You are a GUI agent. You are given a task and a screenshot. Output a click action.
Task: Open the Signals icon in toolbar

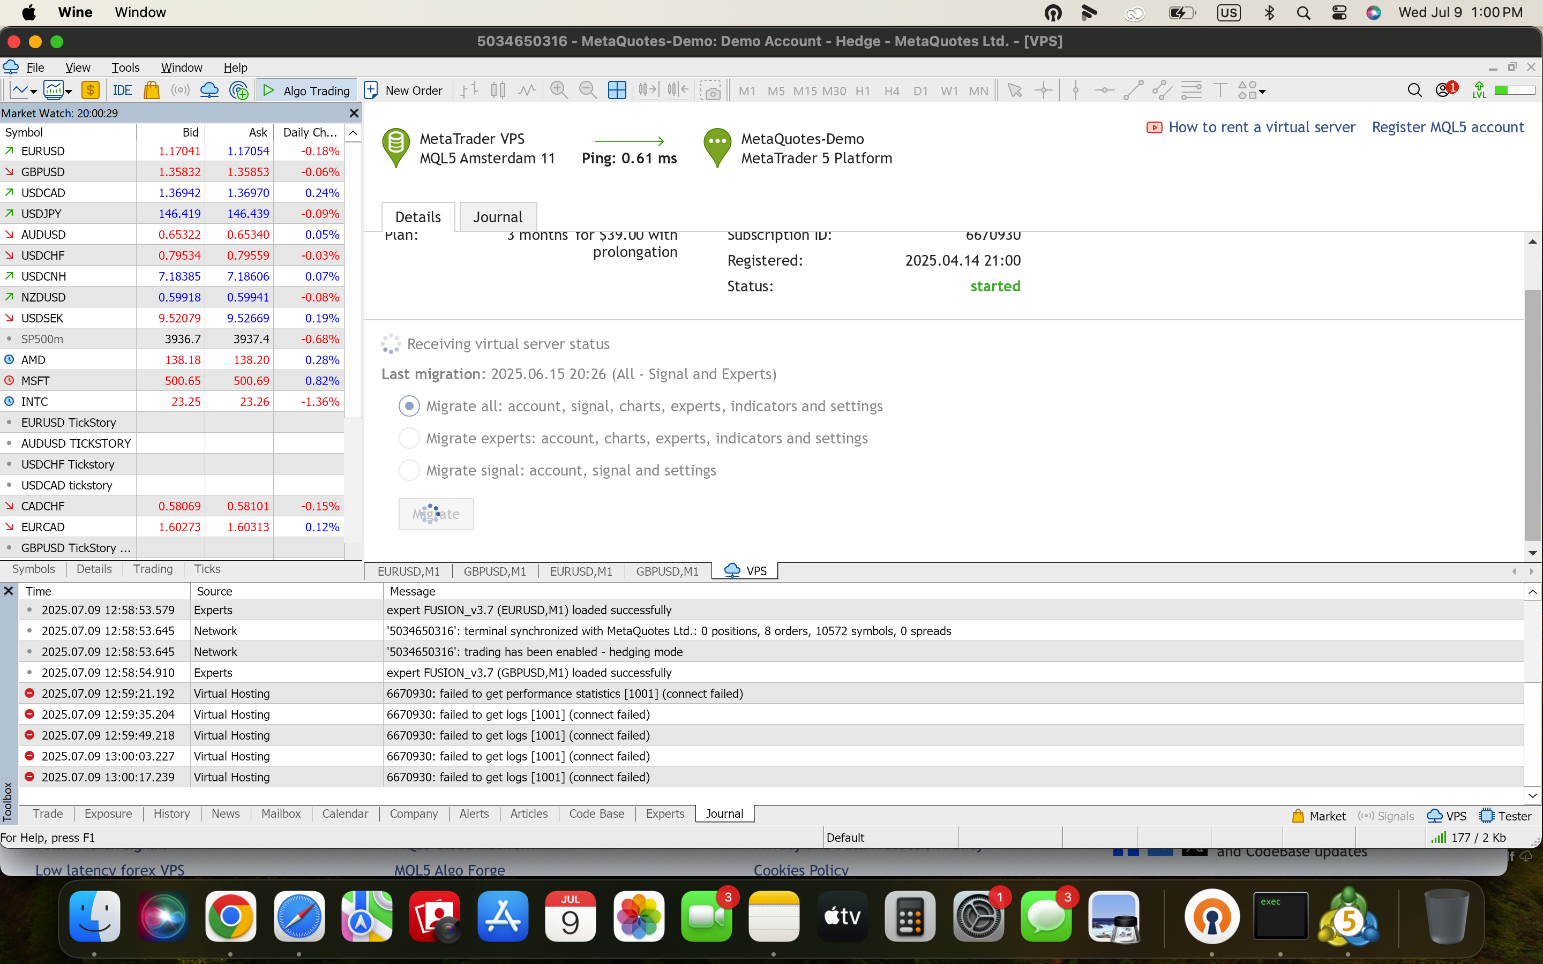click(181, 91)
